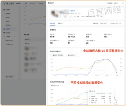Open account switcher dropdown beside logo
Viewport: 126px width, 106px height.
tap(18, 4)
